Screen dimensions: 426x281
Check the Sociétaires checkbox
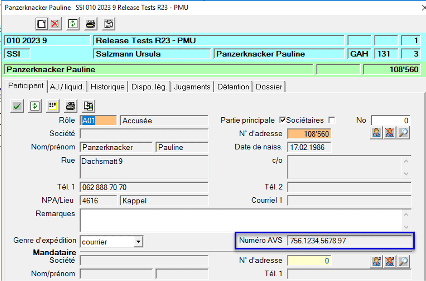tap(332, 120)
